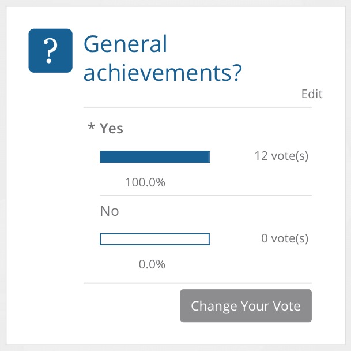Choose the Yes option label
The height and width of the screenshot is (351, 351).
[111, 128]
